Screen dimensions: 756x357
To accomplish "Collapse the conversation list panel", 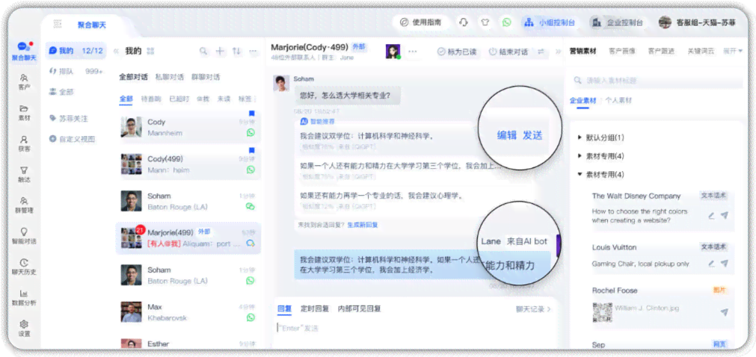I will coord(116,51).
